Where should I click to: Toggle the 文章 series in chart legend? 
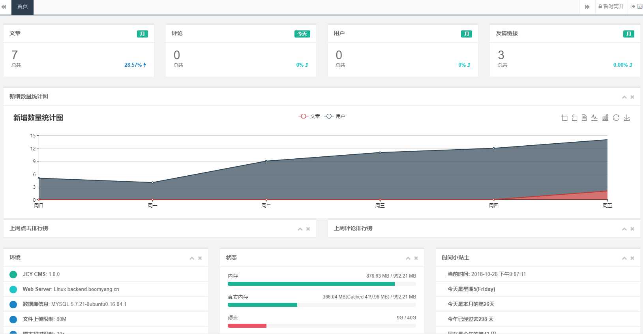(309, 116)
